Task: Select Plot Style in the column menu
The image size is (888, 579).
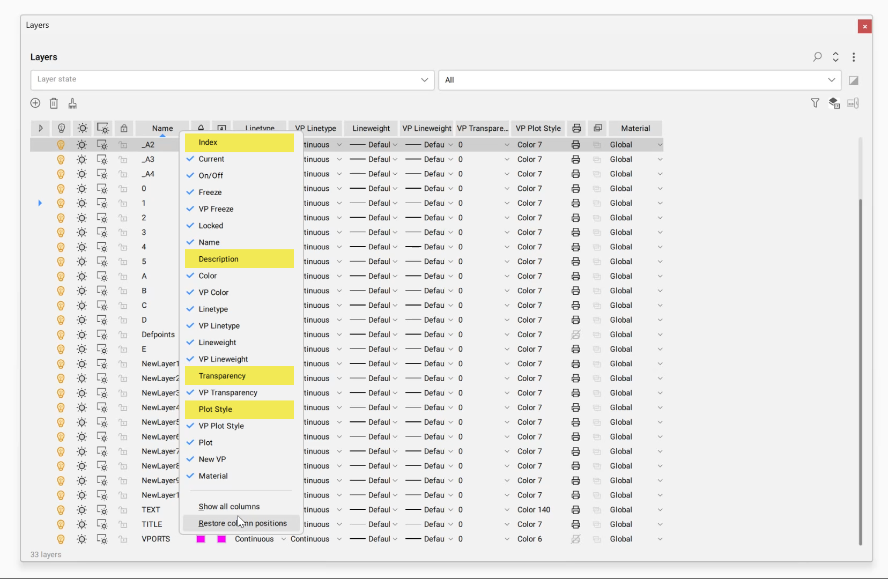Action: [x=239, y=409]
